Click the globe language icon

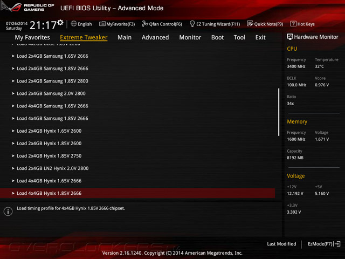pyautogui.click(x=74, y=24)
